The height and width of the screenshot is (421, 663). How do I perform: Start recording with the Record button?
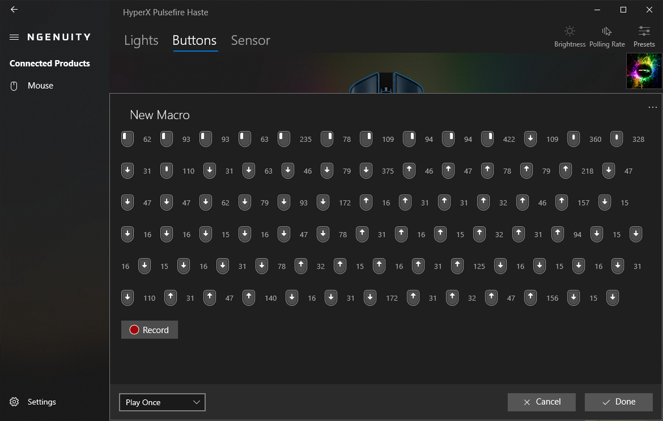click(x=150, y=330)
